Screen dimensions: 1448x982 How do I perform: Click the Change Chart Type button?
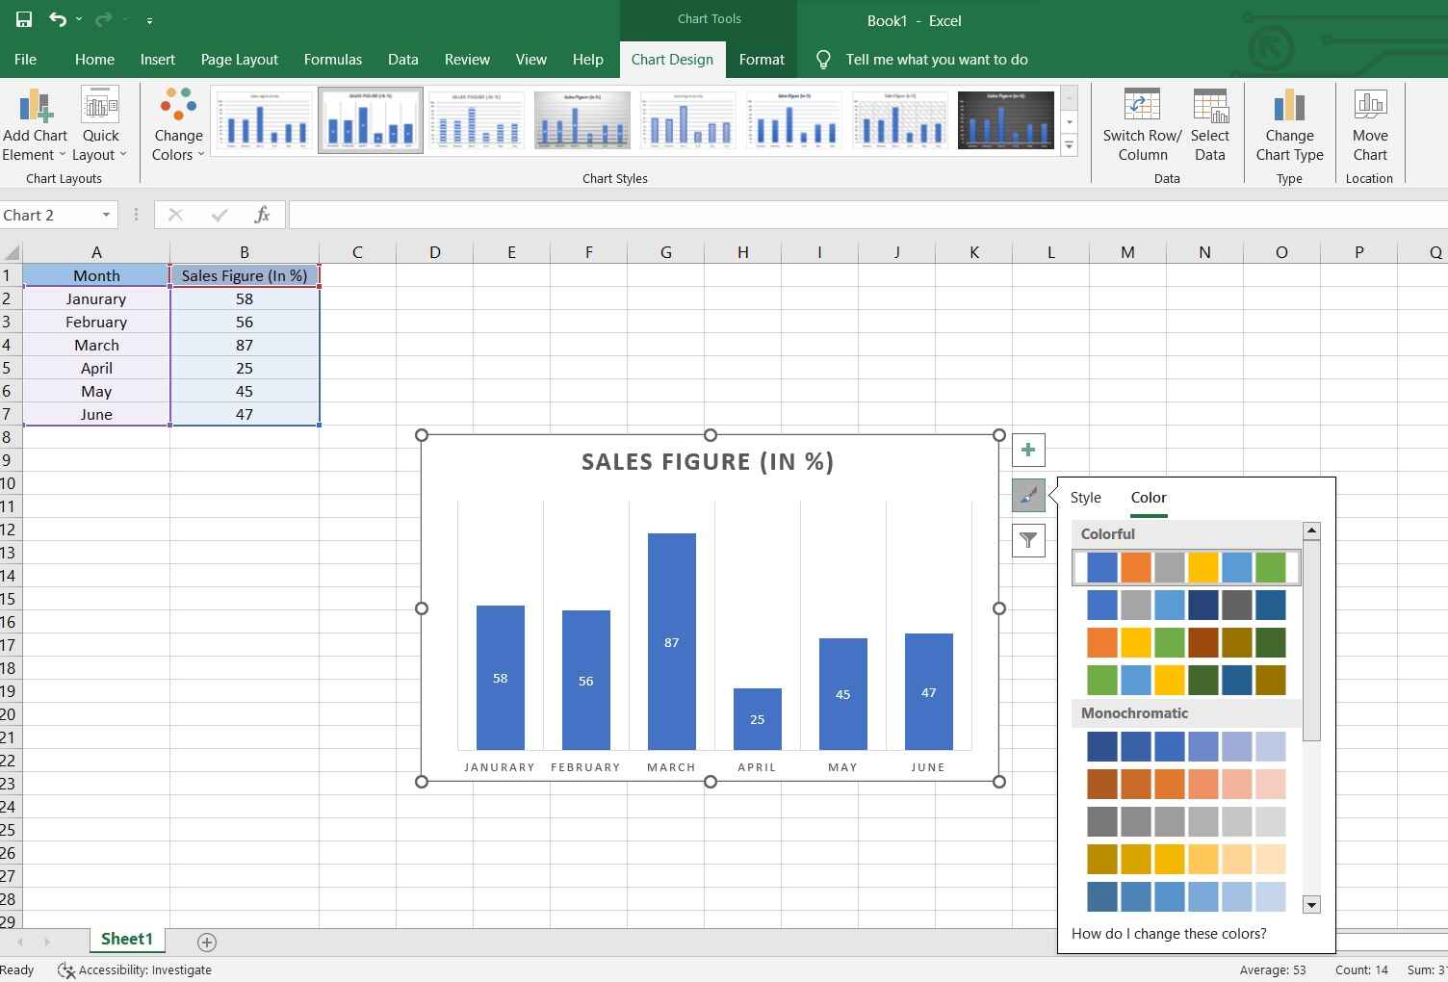pos(1289,125)
